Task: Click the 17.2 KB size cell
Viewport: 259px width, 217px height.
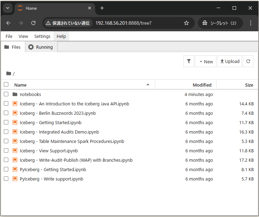Action: (x=246, y=160)
